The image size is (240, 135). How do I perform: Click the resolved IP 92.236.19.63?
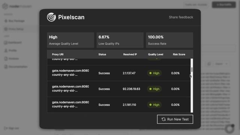131,89
